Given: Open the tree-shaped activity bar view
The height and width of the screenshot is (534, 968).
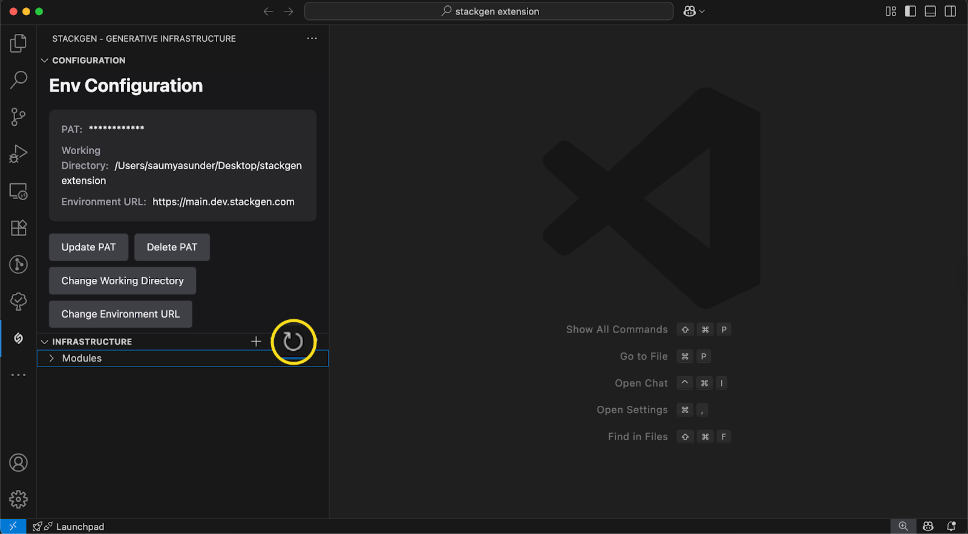Looking at the screenshot, I should tap(18, 301).
